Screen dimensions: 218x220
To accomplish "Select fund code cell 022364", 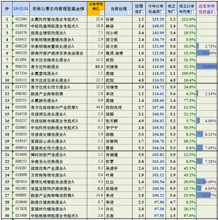I will [21, 19].
